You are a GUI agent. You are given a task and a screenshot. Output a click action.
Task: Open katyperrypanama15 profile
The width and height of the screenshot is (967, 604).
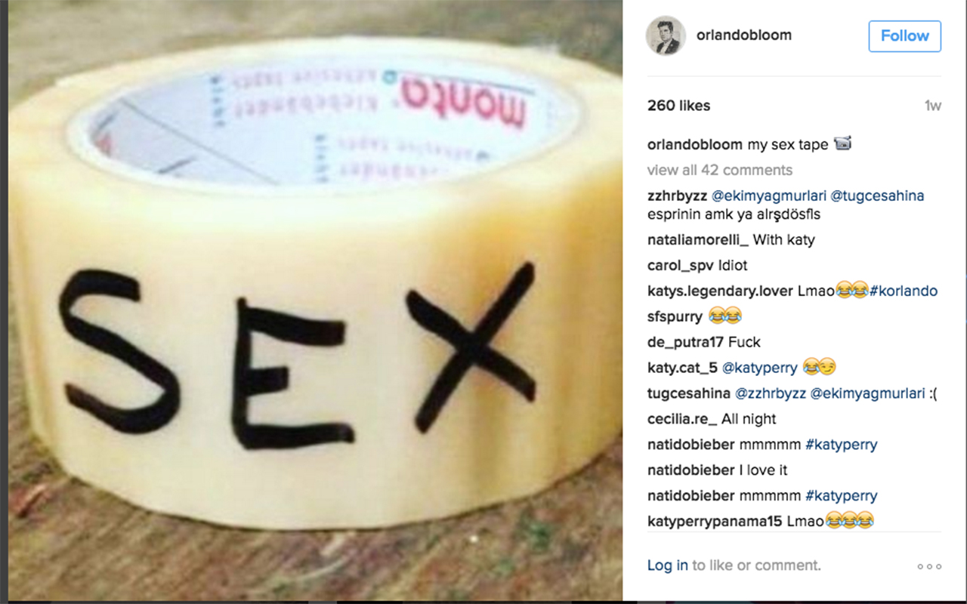[715, 521]
